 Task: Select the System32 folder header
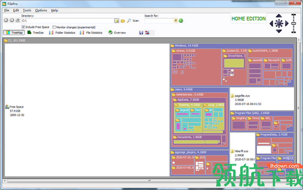click(234, 51)
